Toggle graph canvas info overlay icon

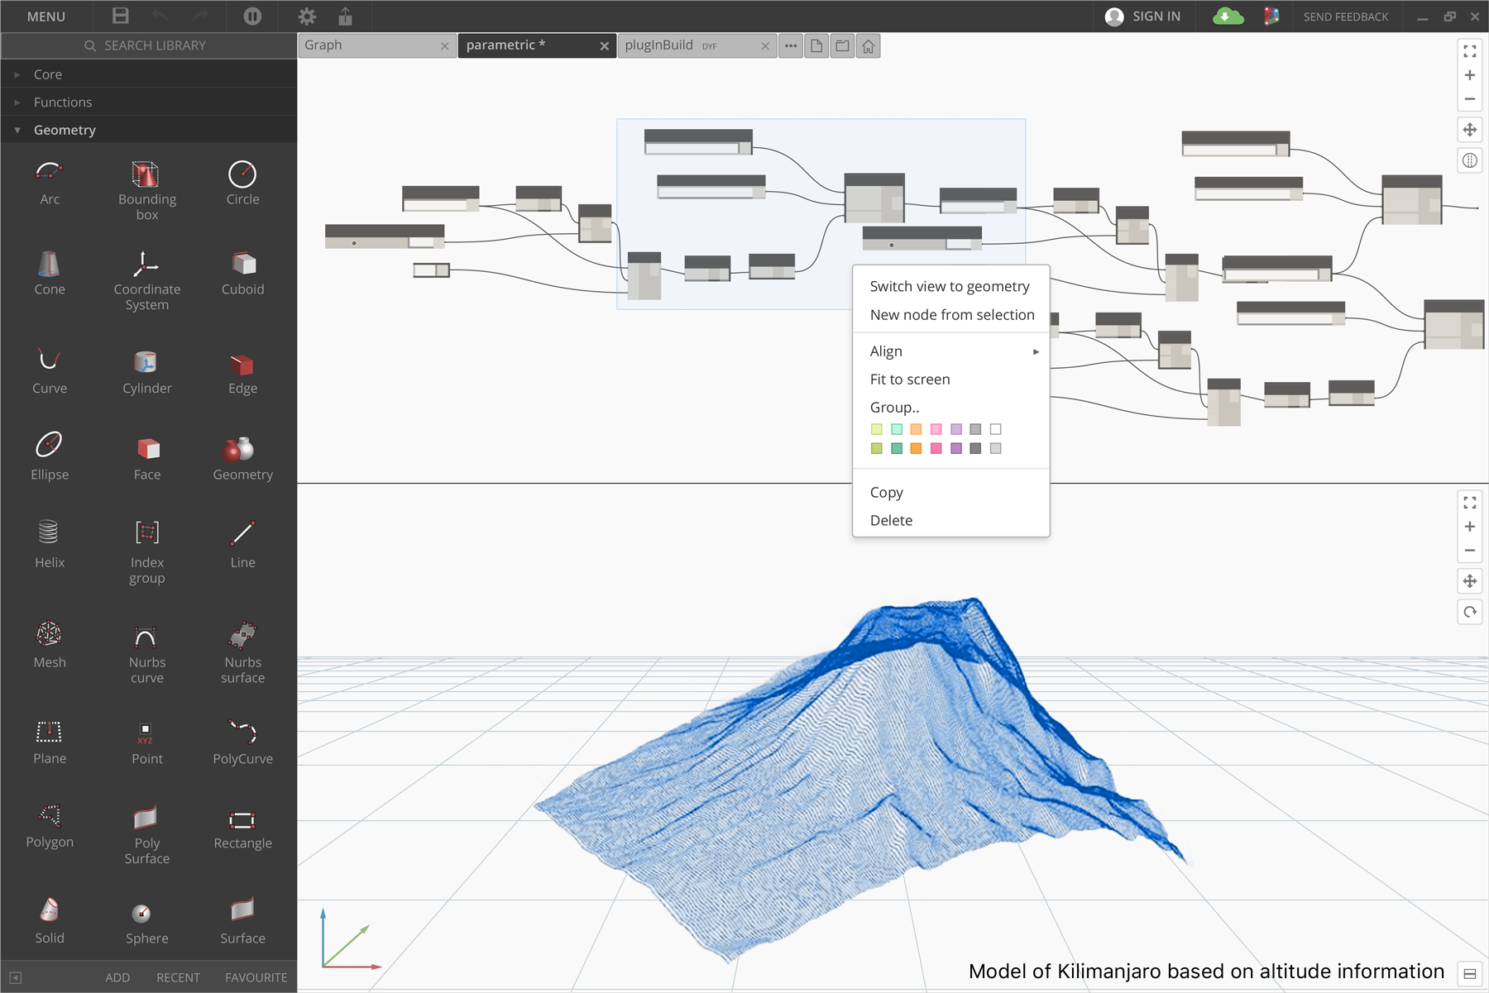[x=1469, y=160]
